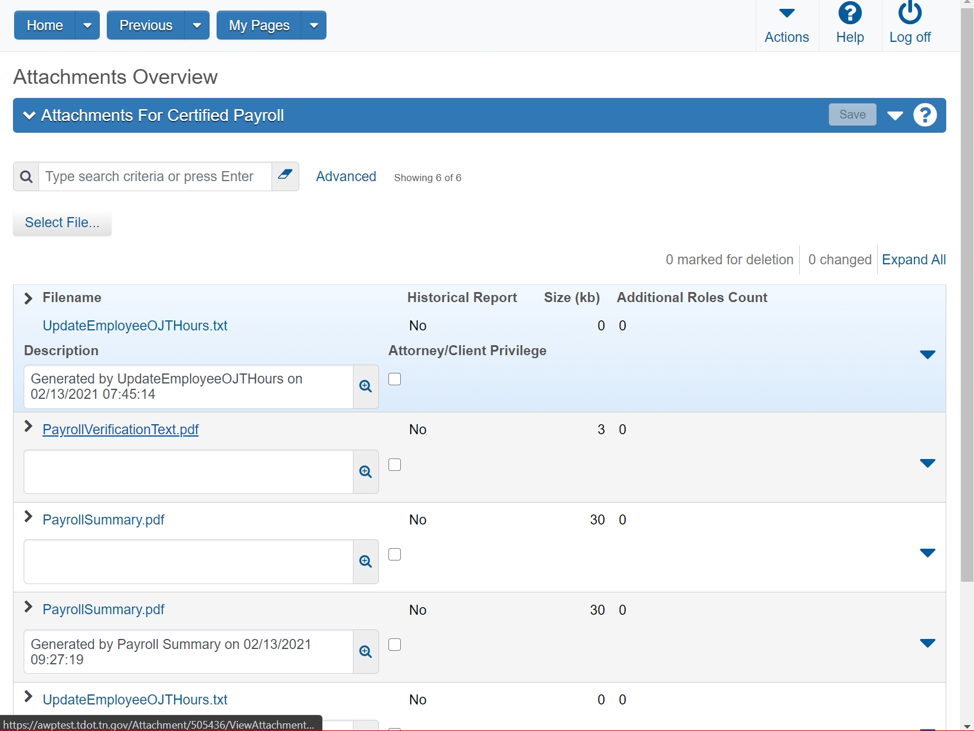
Task: Click the 'Showing 6 of 6' text
Action: (427, 178)
